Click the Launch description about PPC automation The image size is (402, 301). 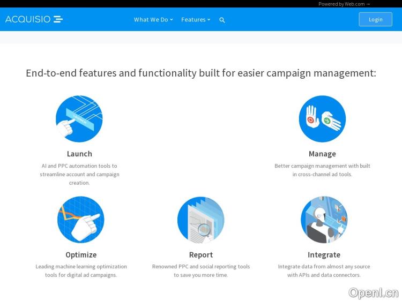pos(79,174)
